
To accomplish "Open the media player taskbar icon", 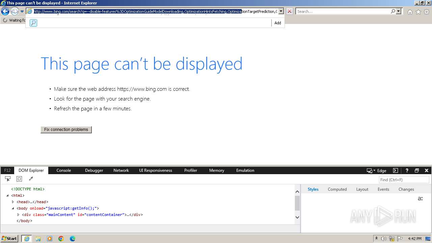I will (50, 239).
